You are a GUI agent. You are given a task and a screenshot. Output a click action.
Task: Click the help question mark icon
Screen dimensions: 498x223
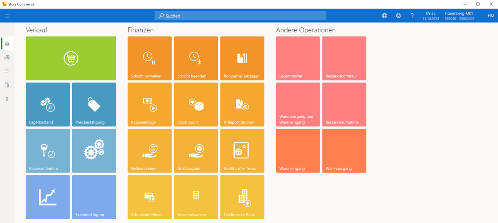click(x=412, y=16)
